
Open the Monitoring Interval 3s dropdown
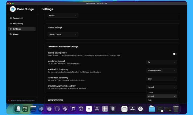point(162,62)
